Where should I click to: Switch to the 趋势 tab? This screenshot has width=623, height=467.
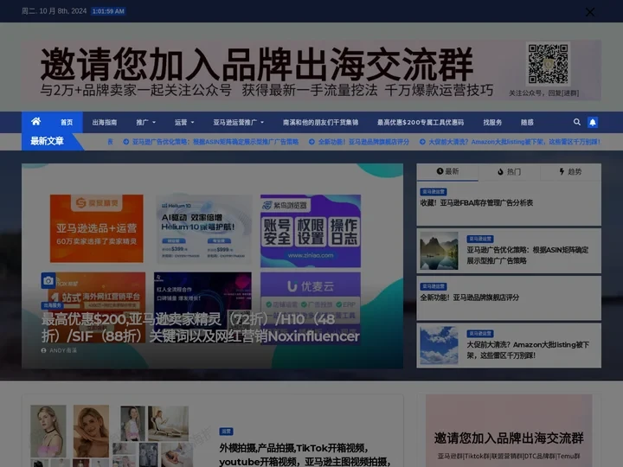570,172
